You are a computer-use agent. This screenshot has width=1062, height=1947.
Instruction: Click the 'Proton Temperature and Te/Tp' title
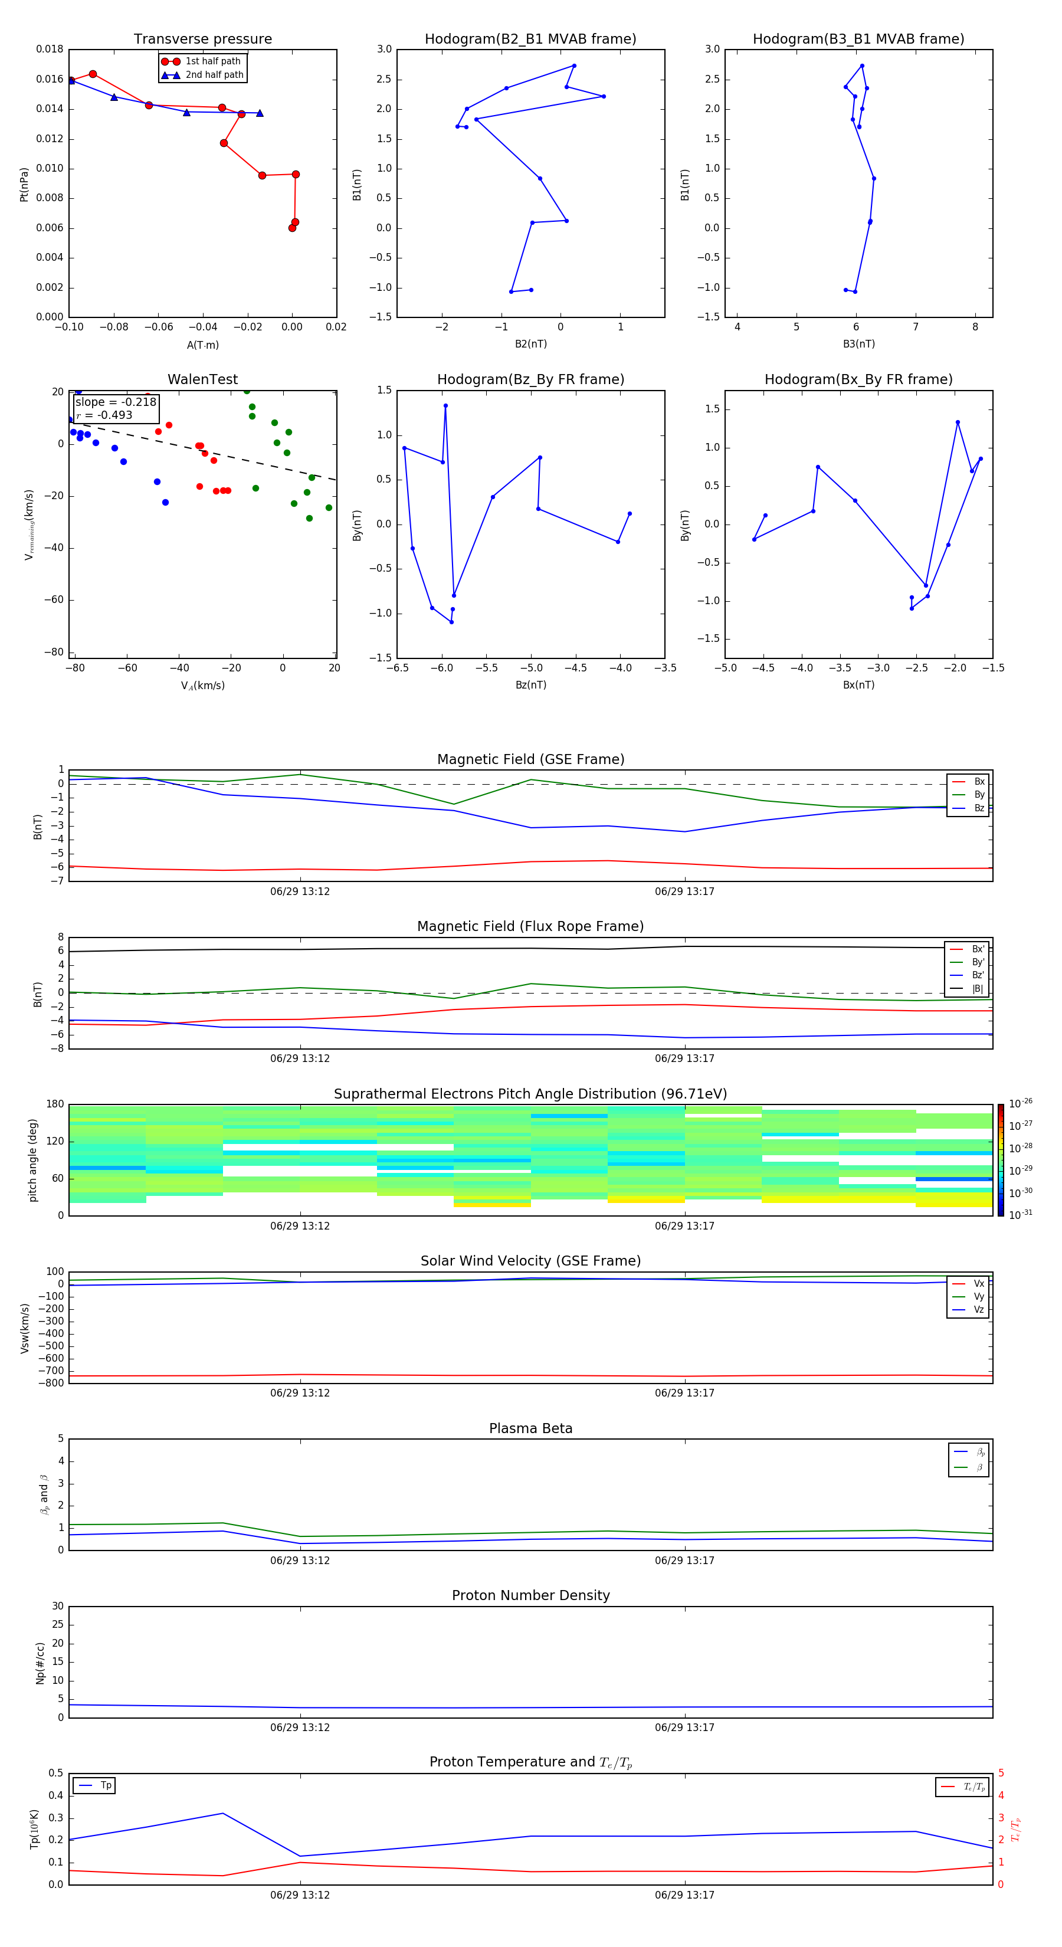[530, 1762]
